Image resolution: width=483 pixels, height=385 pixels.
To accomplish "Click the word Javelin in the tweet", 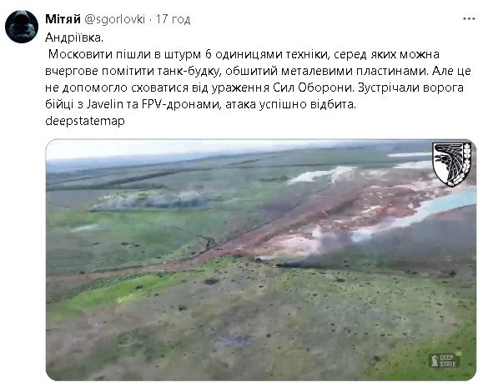I will coord(104,104).
